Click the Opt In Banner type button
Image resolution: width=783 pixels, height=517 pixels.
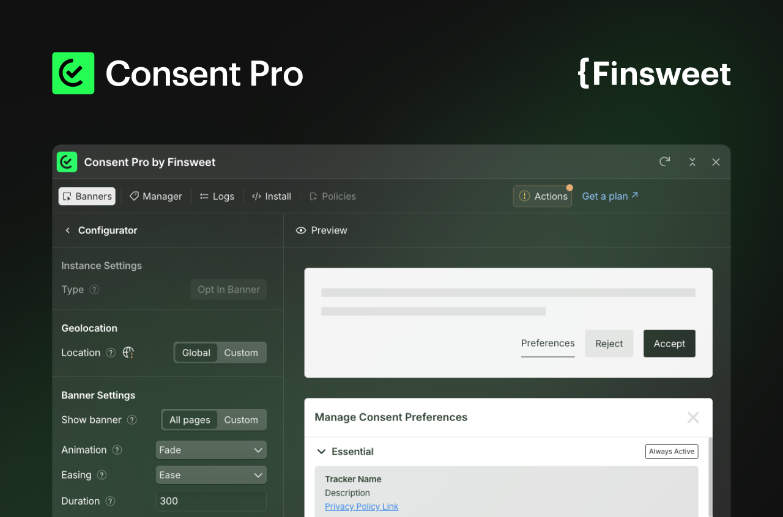[x=229, y=290]
